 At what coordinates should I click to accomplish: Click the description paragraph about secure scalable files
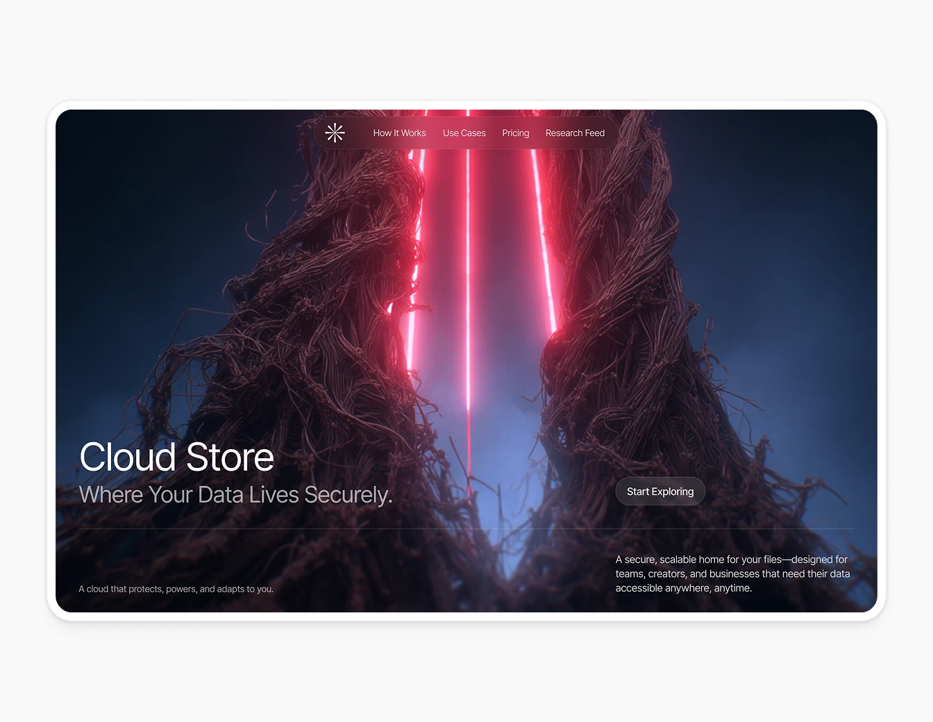(732, 573)
